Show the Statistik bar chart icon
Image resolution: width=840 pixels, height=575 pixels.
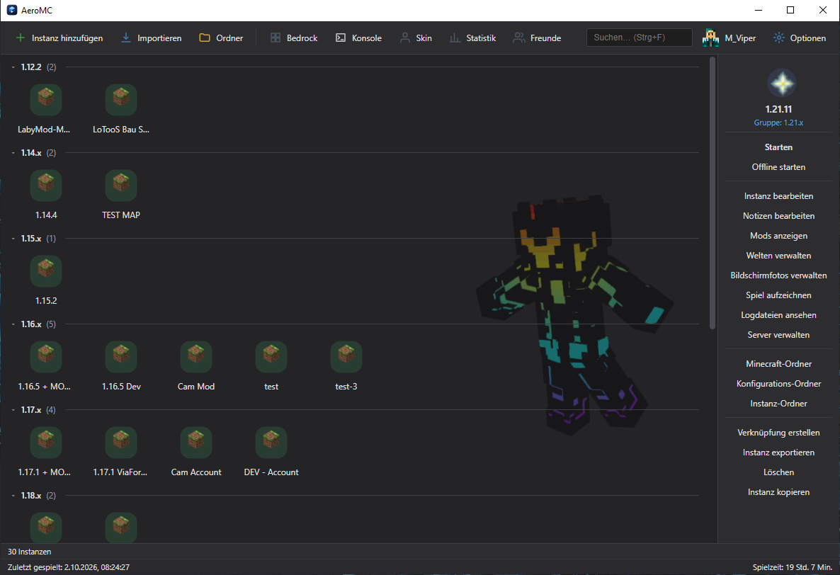click(x=455, y=38)
